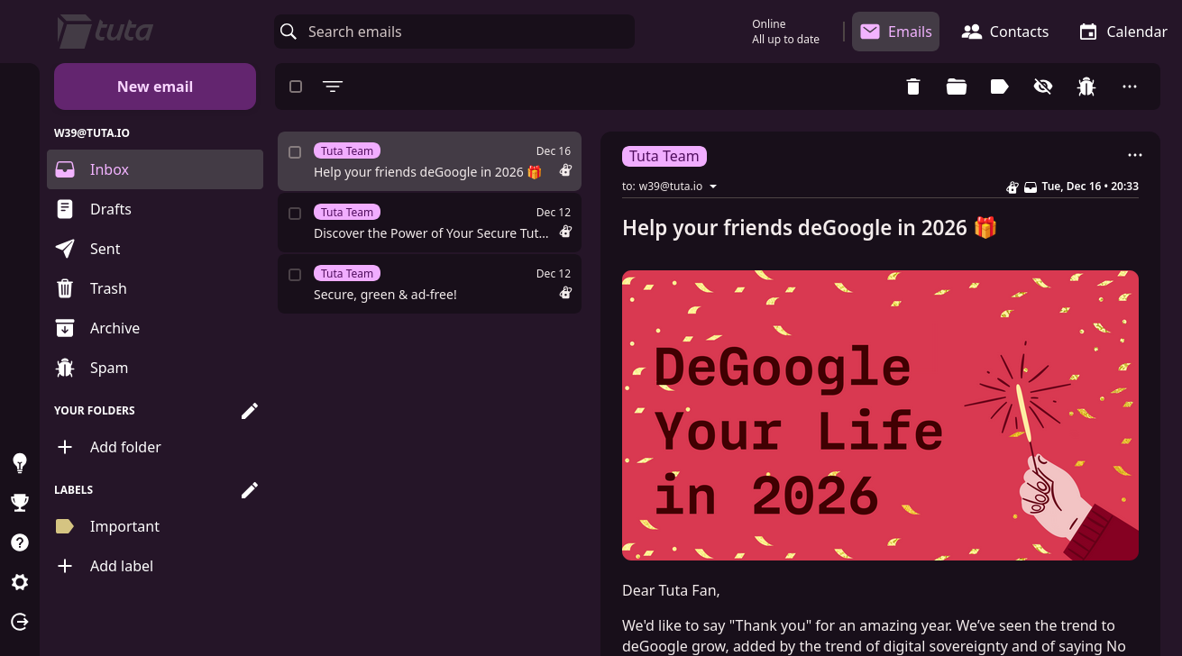Report spam using bug toolbar icon
Screen dimensions: 1182x656
click(x=1086, y=87)
